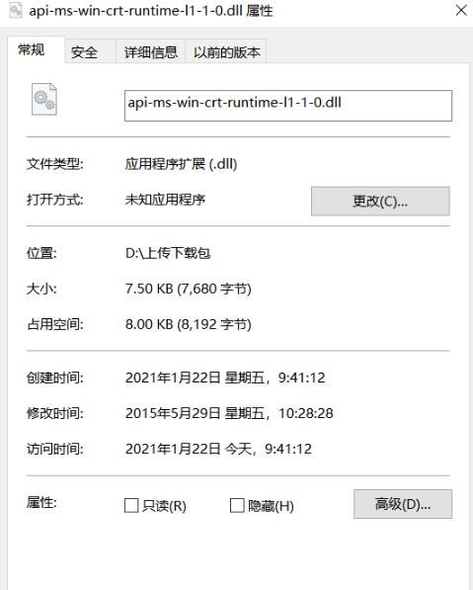Click the small file icon in title bar
473x590 pixels.
(16, 10)
